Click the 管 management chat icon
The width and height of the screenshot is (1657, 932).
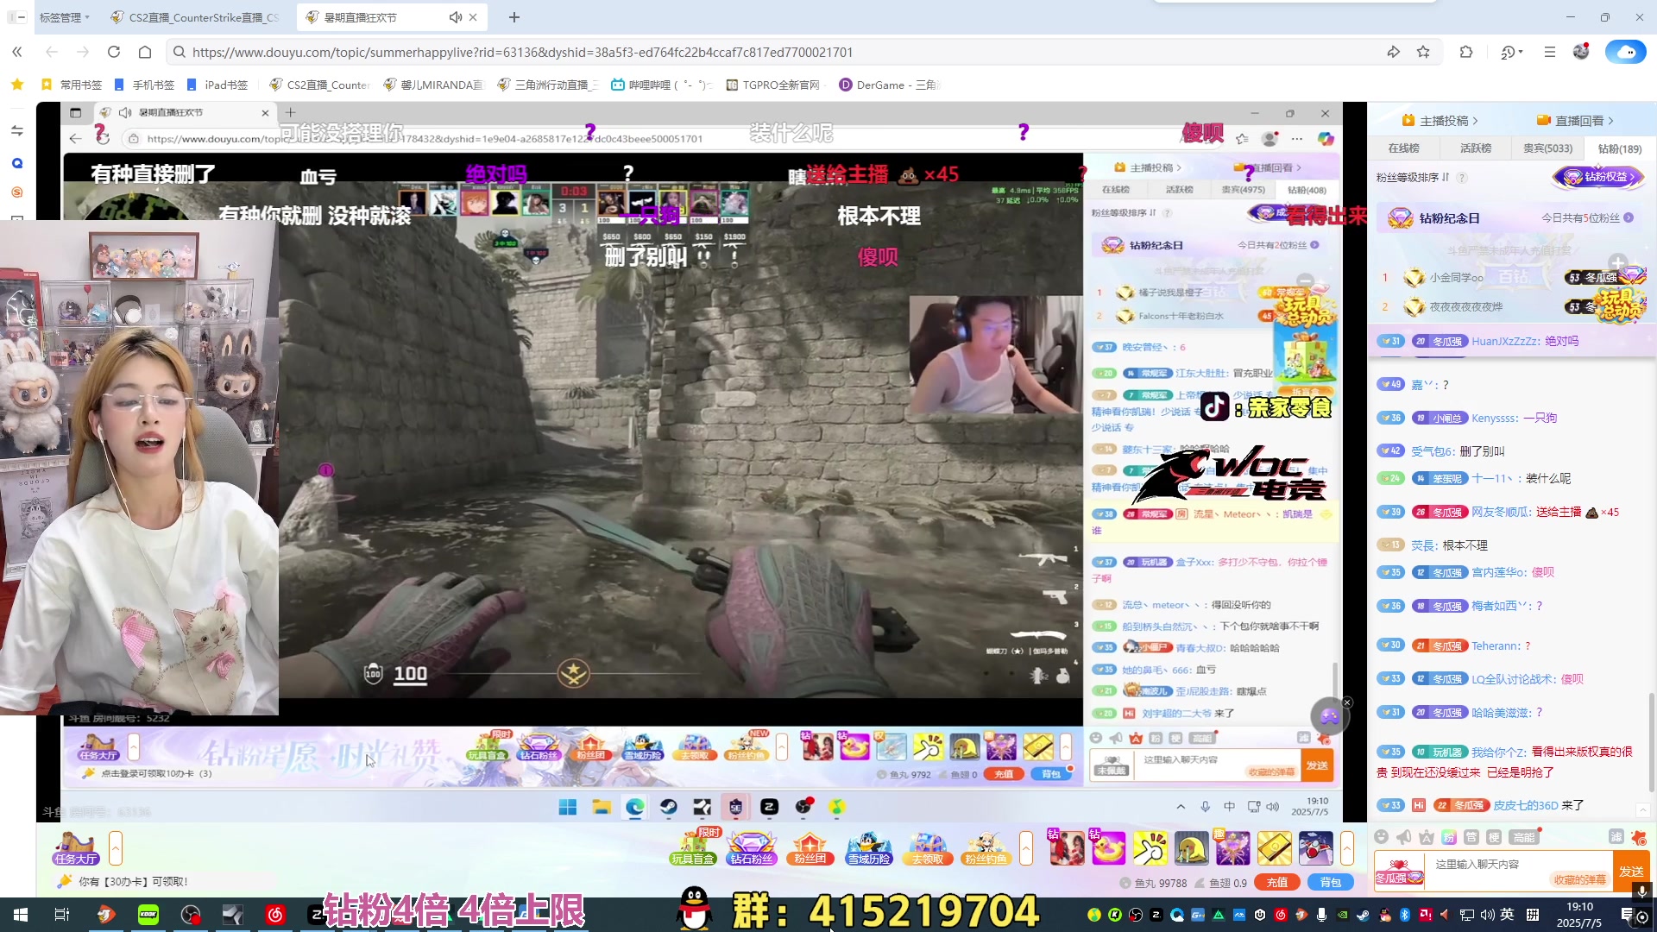(x=1471, y=837)
